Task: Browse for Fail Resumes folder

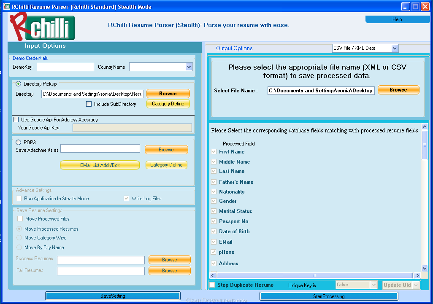Action: click(x=170, y=271)
